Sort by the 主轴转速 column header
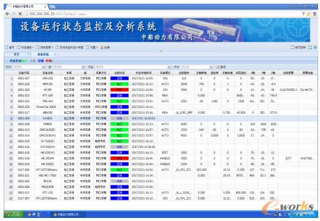Viewport: 320px width, 221px height. pyautogui.click(x=201, y=73)
